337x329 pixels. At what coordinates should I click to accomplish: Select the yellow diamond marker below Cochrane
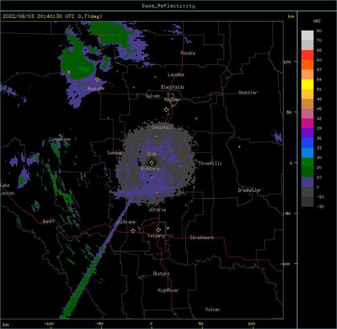pos(133,231)
